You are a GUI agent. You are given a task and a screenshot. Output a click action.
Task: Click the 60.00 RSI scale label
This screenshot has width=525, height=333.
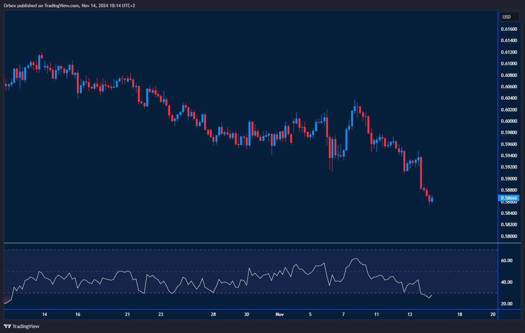click(506, 261)
